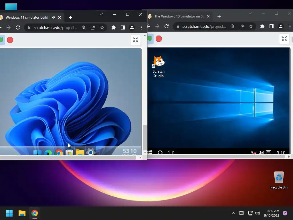The image size is (293, 220).
Task: Click scroll-right arrow in Windows 11 window
Action: coord(140,158)
